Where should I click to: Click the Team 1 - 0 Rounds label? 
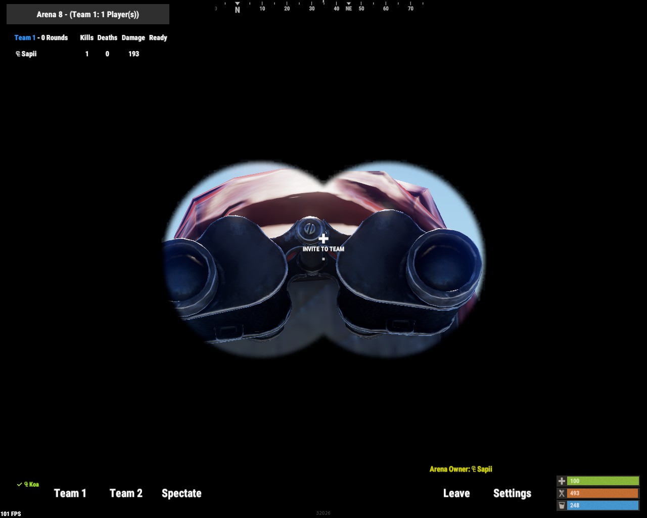point(41,37)
